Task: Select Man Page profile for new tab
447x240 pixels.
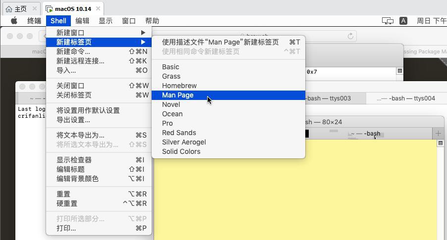Action: coord(228,95)
